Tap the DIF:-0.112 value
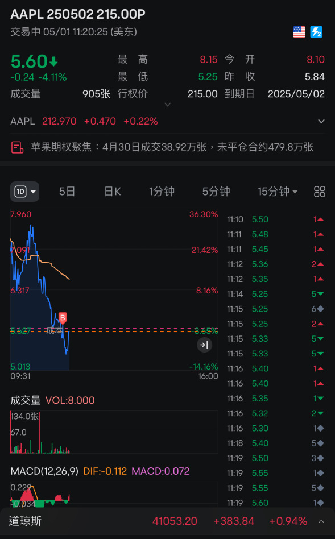The height and width of the screenshot is (539, 335). [105, 471]
